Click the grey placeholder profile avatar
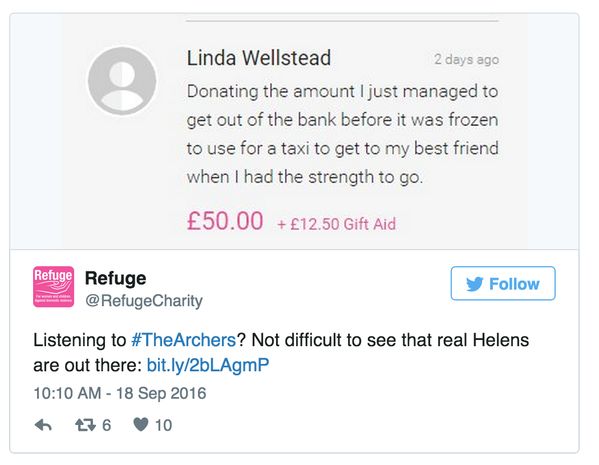Image resolution: width=599 pixels, height=465 pixels. [122, 81]
